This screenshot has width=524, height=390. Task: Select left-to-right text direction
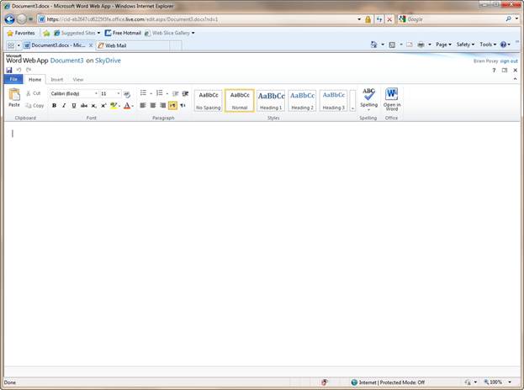(172, 106)
